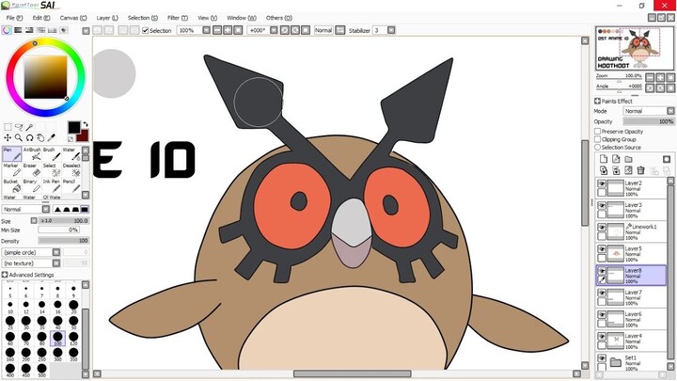The image size is (677, 381).
Task: Activate the Move layer tool
Action: [x=8, y=137]
